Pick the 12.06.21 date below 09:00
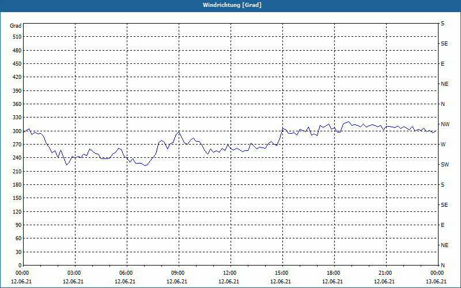Screen dimensions: 461x288 [x=177, y=282]
